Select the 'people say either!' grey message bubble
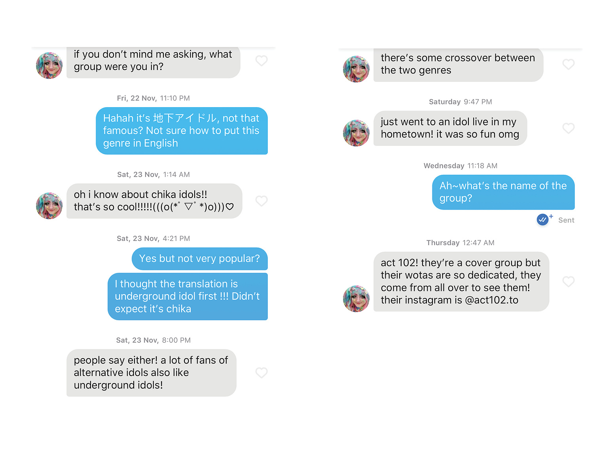This screenshot has height=474, width=614. pos(152,373)
